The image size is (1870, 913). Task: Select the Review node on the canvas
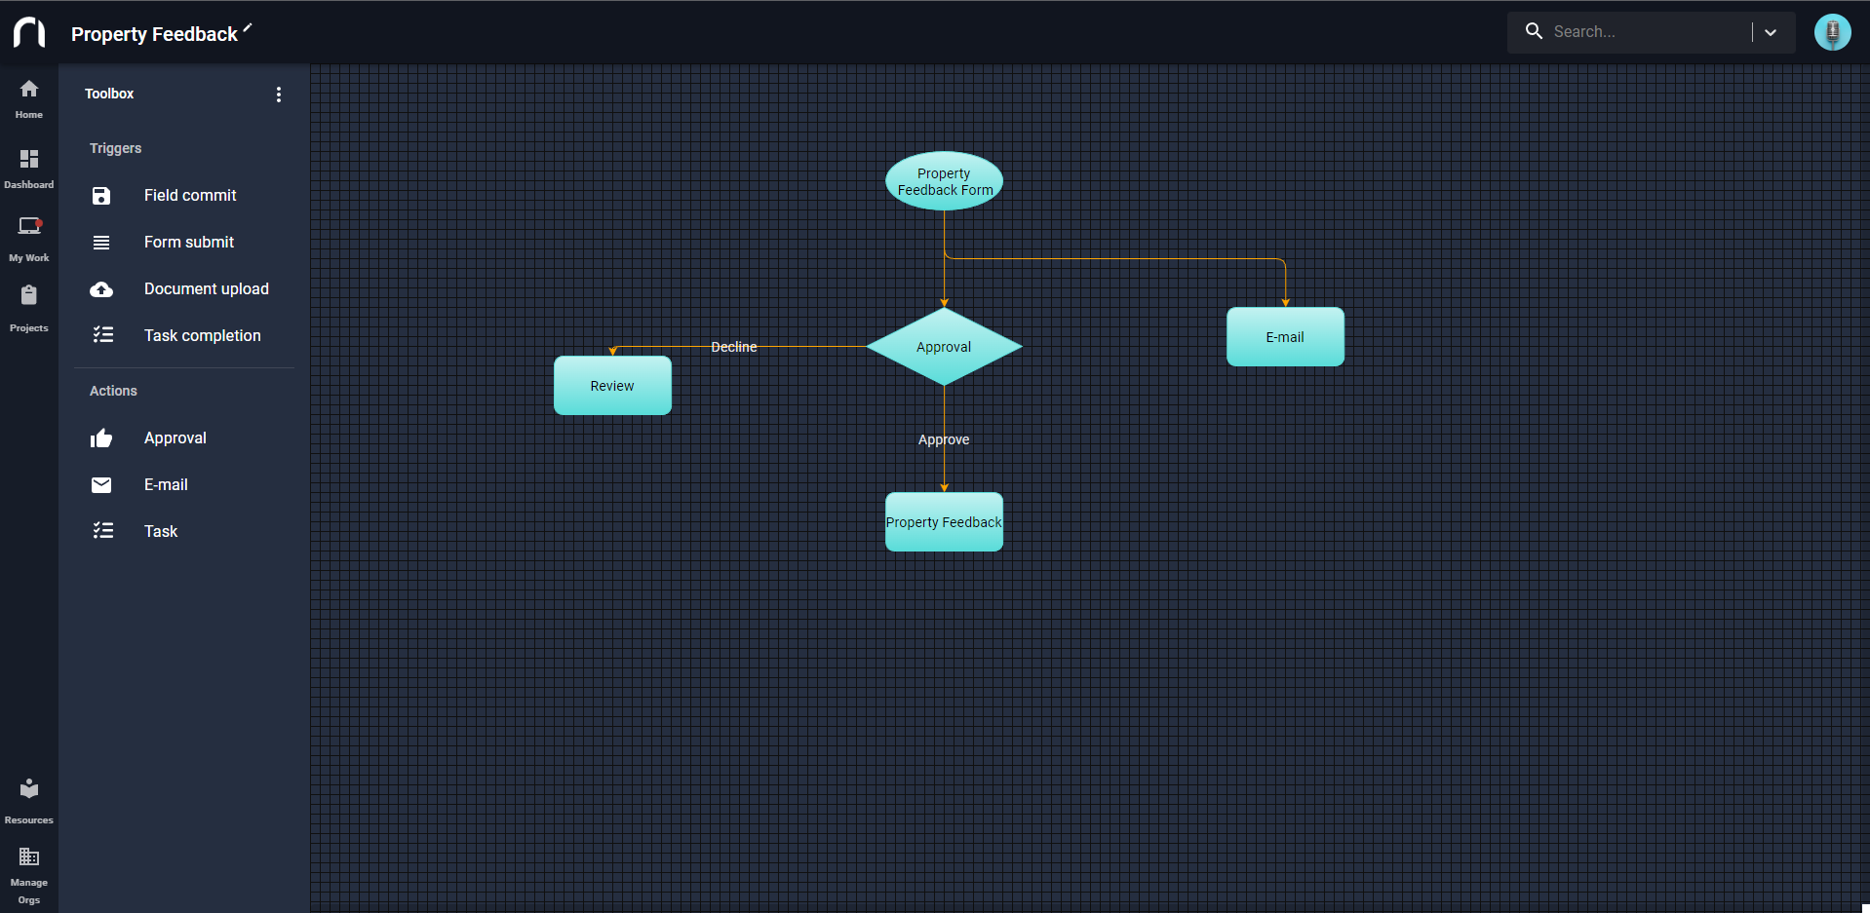click(x=612, y=385)
